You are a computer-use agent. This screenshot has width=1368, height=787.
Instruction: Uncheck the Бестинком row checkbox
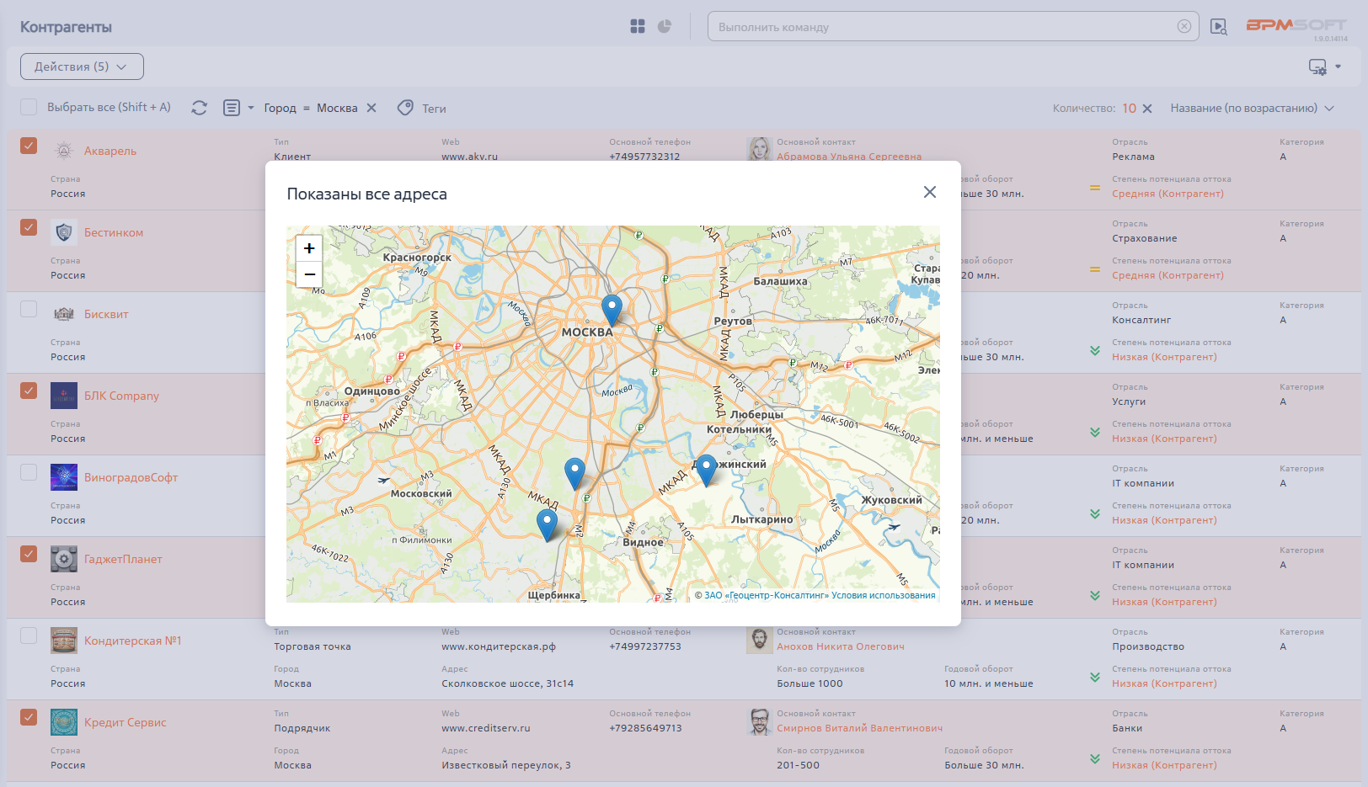point(29,227)
